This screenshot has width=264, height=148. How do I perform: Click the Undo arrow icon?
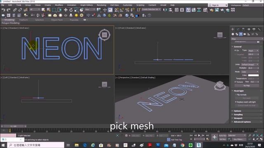coord(3,10)
